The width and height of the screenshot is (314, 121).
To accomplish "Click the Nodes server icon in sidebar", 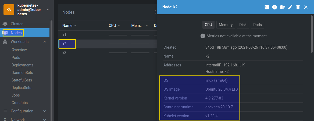I will tap(5, 33).
